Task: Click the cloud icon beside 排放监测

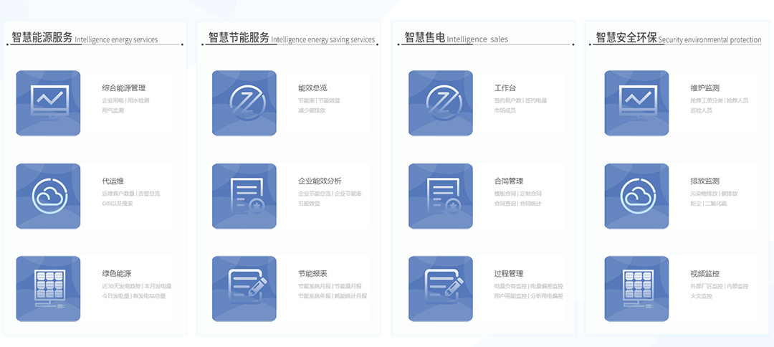Action: (636, 196)
